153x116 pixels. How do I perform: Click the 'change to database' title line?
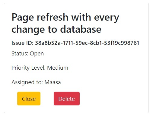tap(56, 30)
